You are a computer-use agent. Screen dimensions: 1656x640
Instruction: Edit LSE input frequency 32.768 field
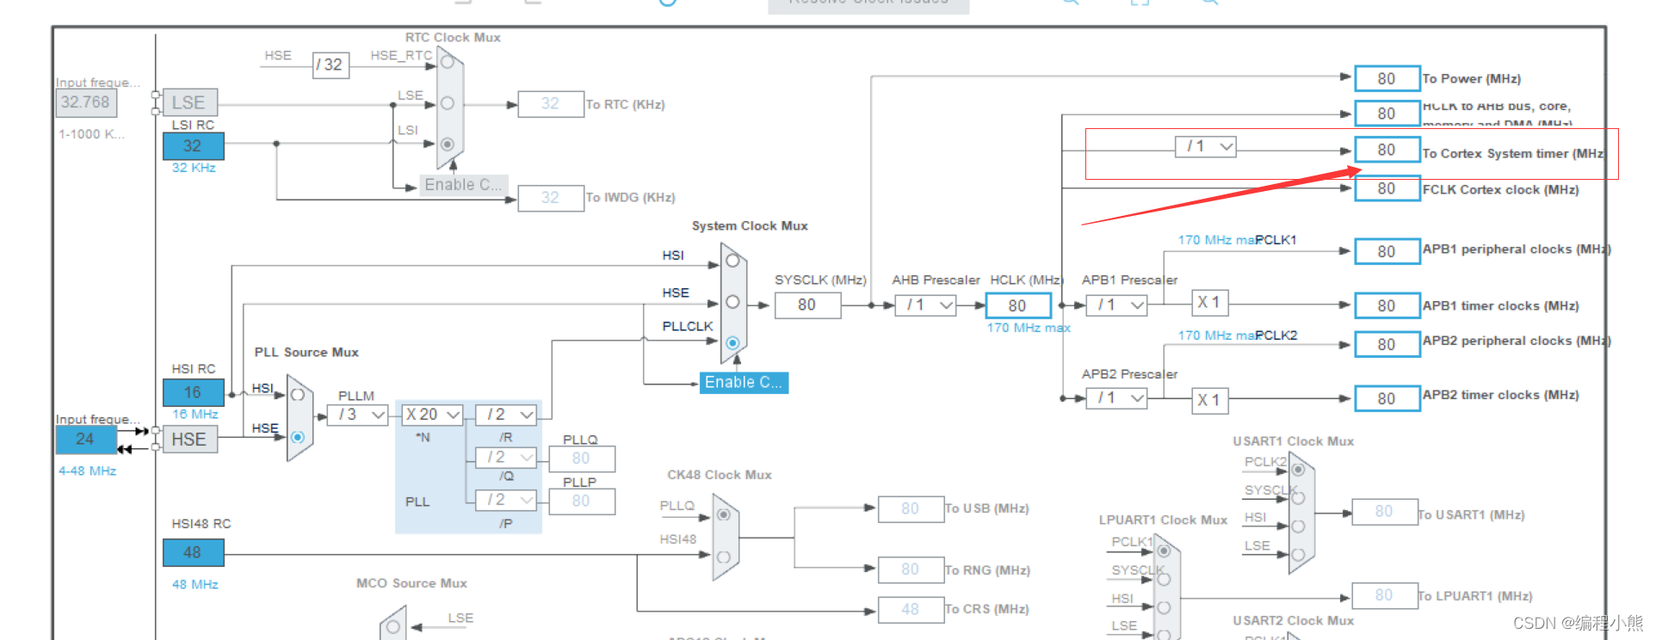click(x=86, y=102)
